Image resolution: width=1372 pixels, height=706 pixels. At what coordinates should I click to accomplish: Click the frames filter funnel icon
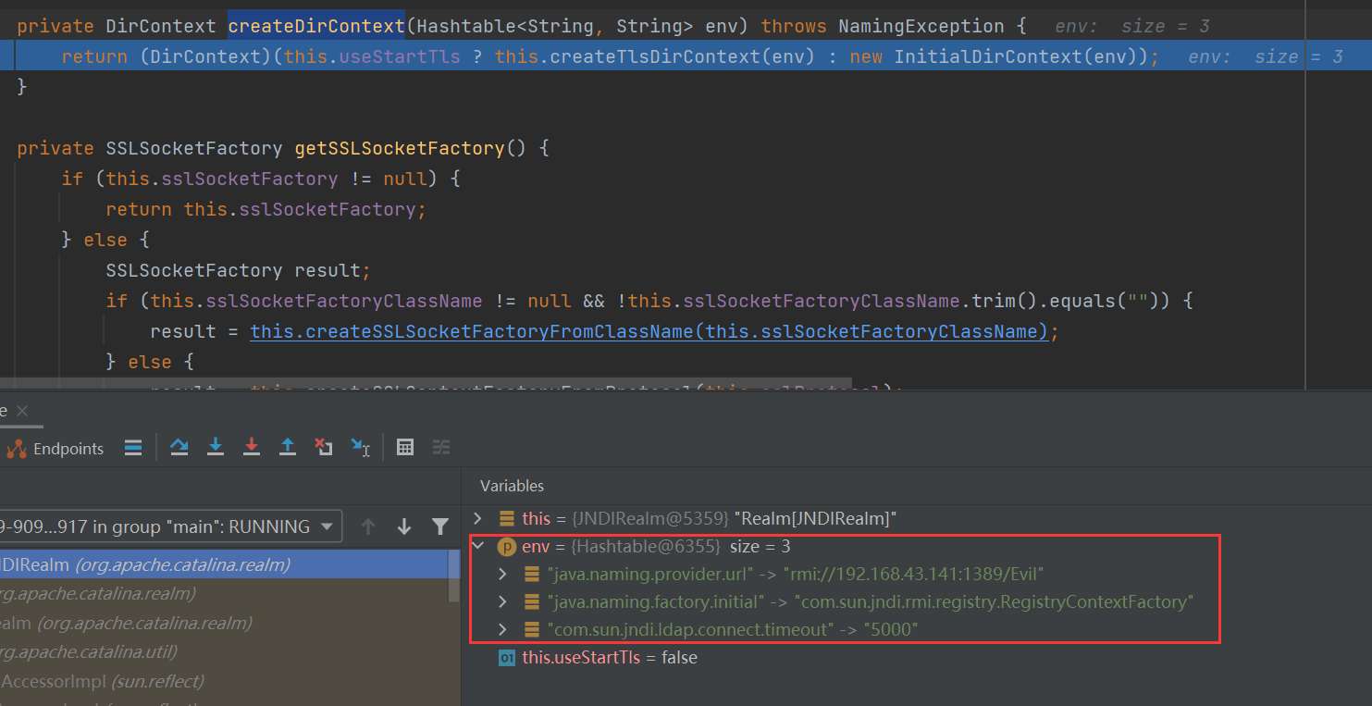(x=440, y=526)
